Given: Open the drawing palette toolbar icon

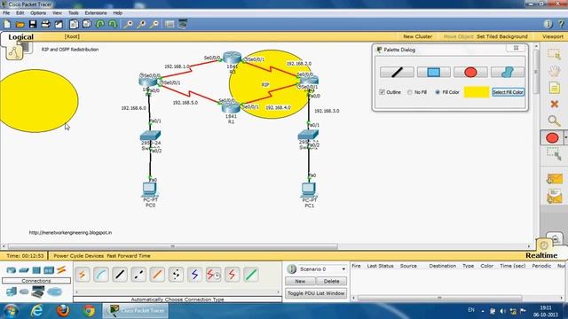Looking at the screenshot, I should 170,24.
